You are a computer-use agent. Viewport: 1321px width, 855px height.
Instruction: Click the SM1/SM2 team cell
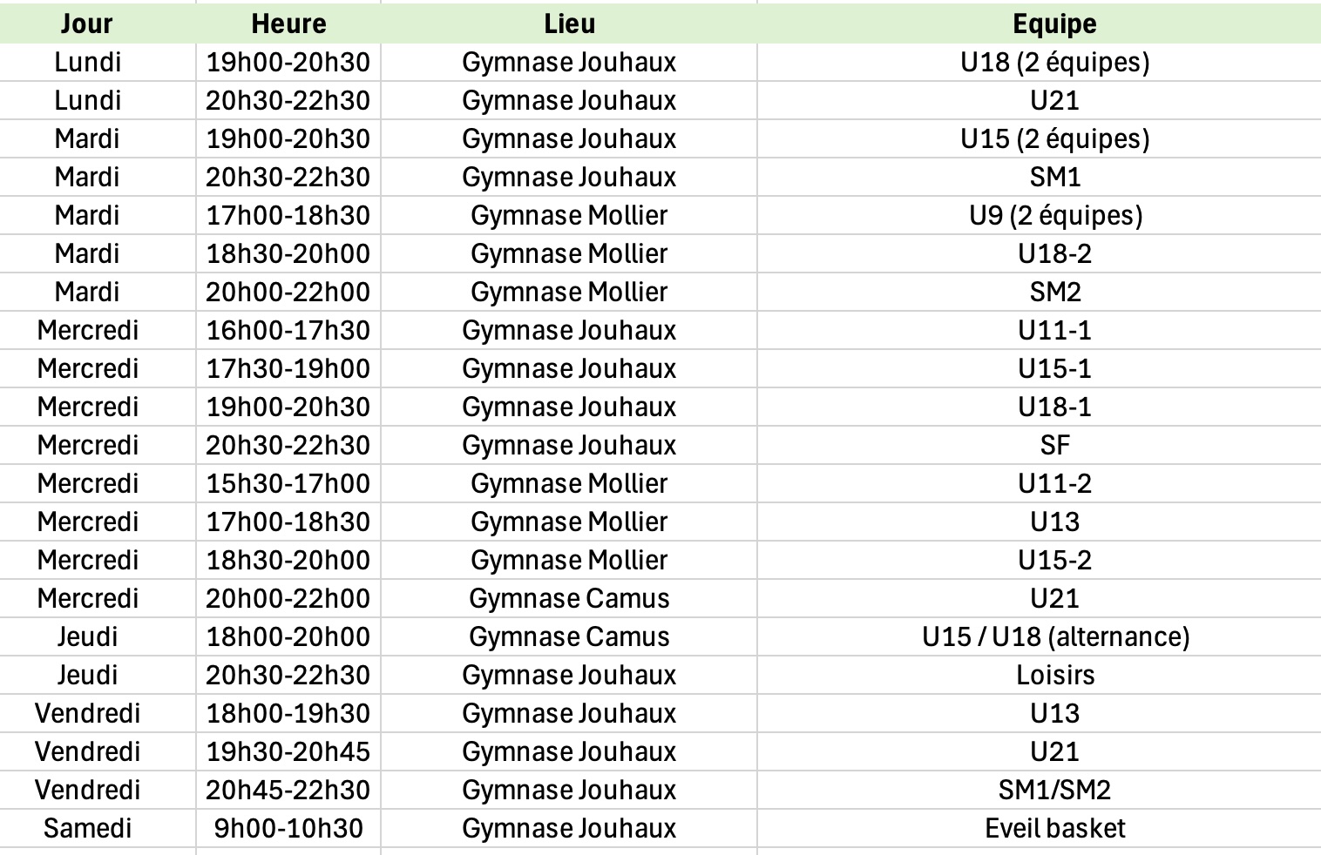1054,790
